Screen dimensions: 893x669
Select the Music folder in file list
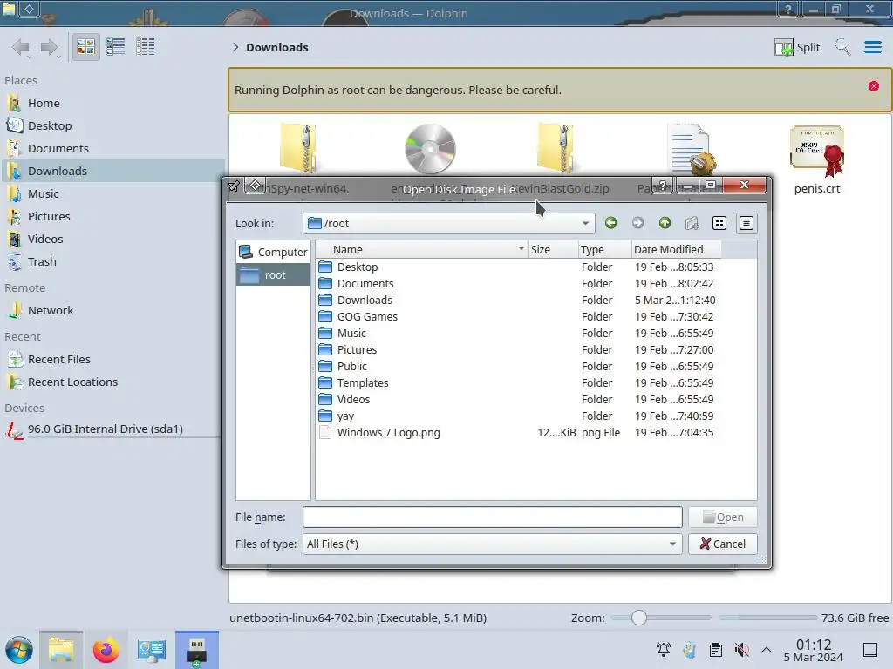click(x=351, y=333)
